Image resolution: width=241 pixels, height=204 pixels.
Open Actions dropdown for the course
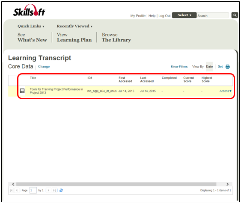click(225, 91)
